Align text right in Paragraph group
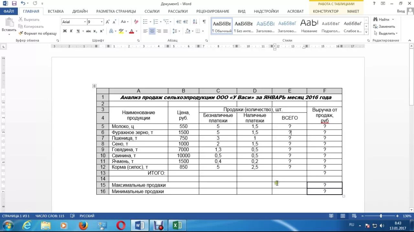414x232 pixels. (x=159, y=31)
